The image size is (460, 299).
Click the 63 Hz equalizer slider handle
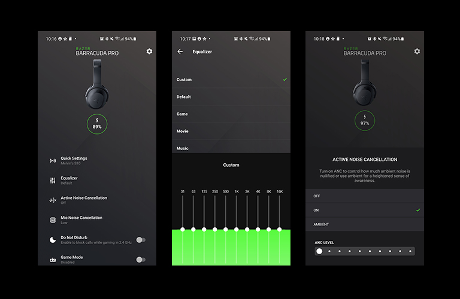[x=193, y=229]
